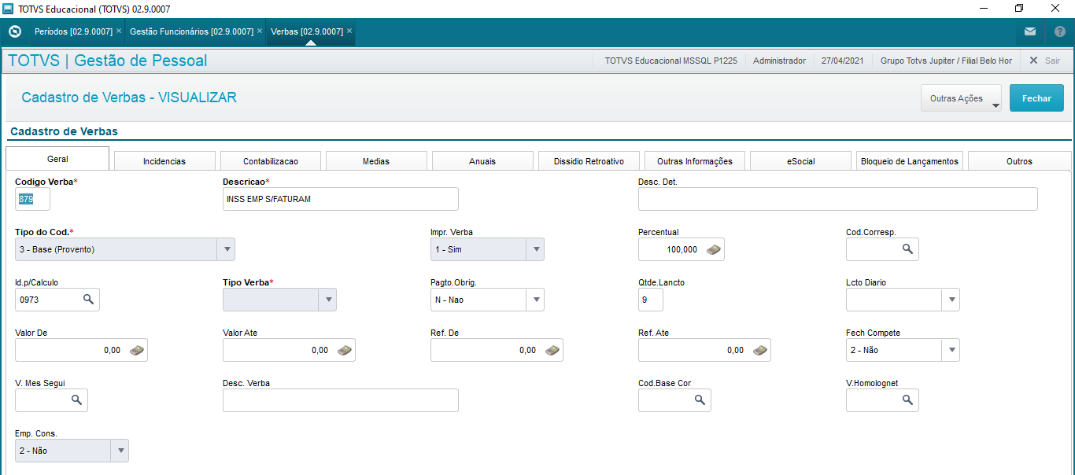
Task: Select the Gestão Funcionários window tab
Action: pos(191,31)
